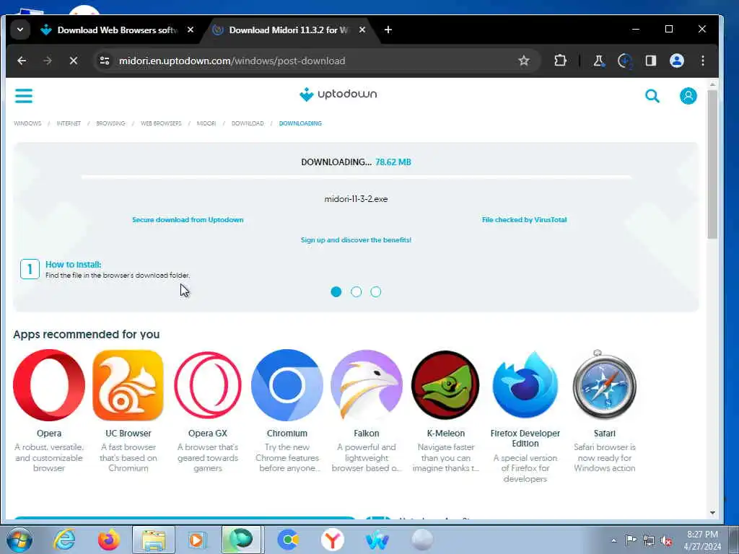Screen dimensions: 739x554
Task: Select the first install-step carousel dot
Action: [x=336, y=291]
